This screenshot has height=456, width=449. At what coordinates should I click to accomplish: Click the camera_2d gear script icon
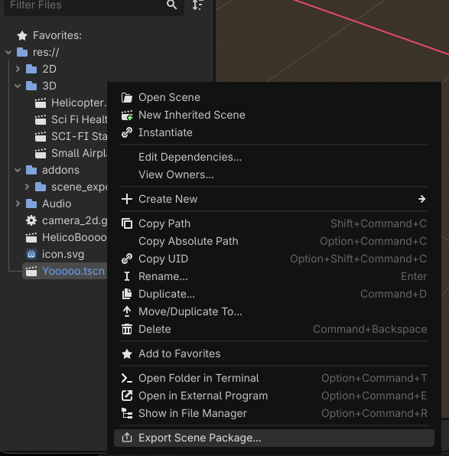pos(31,220)
